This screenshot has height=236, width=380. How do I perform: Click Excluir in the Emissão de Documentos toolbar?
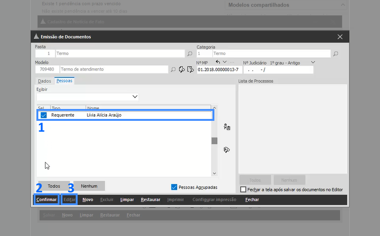pos(107,200)
